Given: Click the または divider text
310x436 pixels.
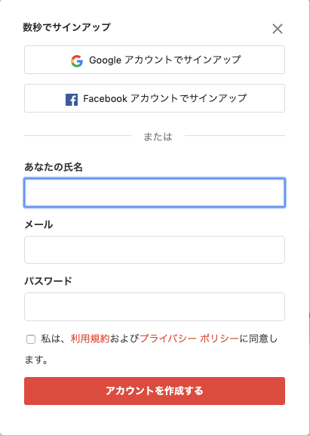Looking at the screenshot, I should click(x=158, y=137).
